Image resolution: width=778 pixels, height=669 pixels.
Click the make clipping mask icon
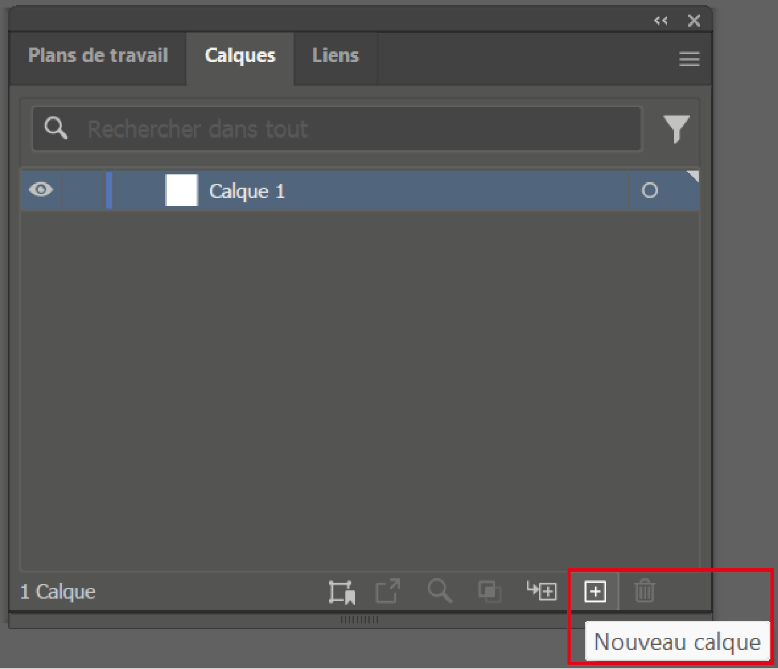point(489,592)
